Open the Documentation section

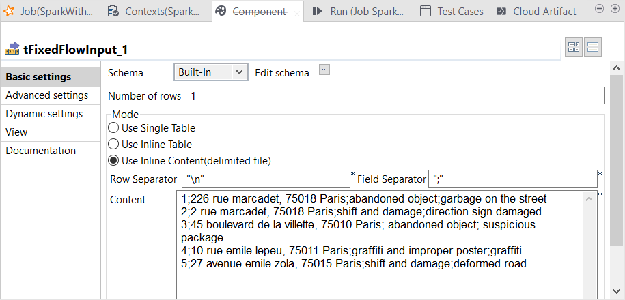(x=41, y=151)
